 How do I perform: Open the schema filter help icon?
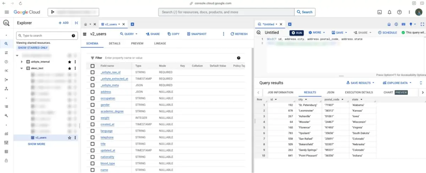coord(239,58)
